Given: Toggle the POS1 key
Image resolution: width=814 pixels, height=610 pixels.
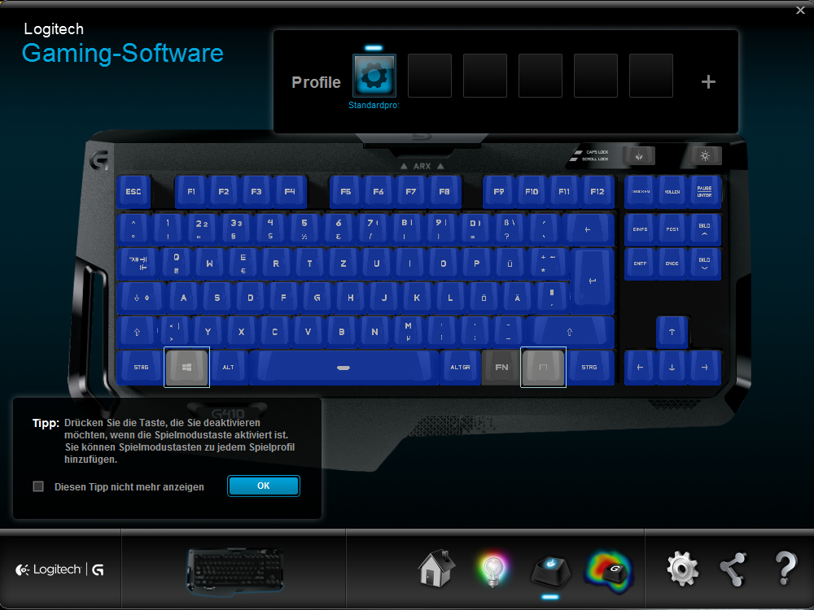Looking at the screenshot, I should [x=672, y=229].
